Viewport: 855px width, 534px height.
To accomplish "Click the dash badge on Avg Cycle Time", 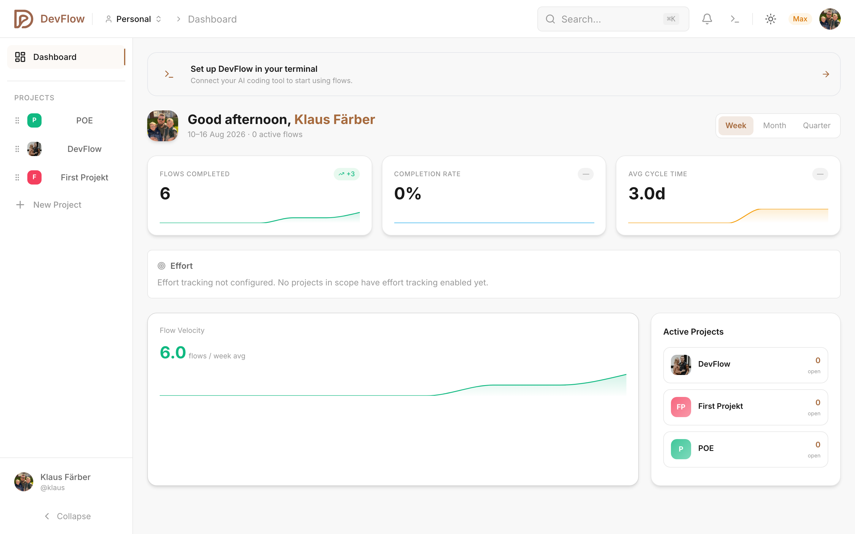I will tap(820, 174).
